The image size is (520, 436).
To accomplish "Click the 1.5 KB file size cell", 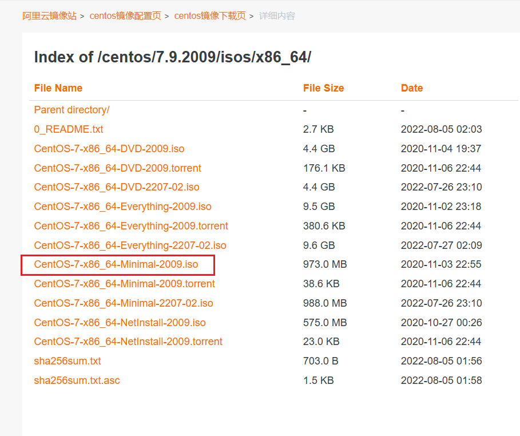I will tap(319, 380).
